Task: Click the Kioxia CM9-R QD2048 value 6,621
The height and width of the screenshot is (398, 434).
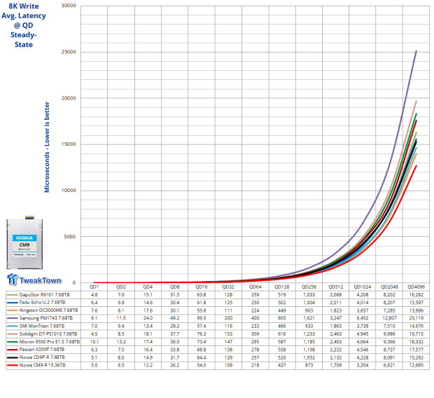Action: pos(389,365)
